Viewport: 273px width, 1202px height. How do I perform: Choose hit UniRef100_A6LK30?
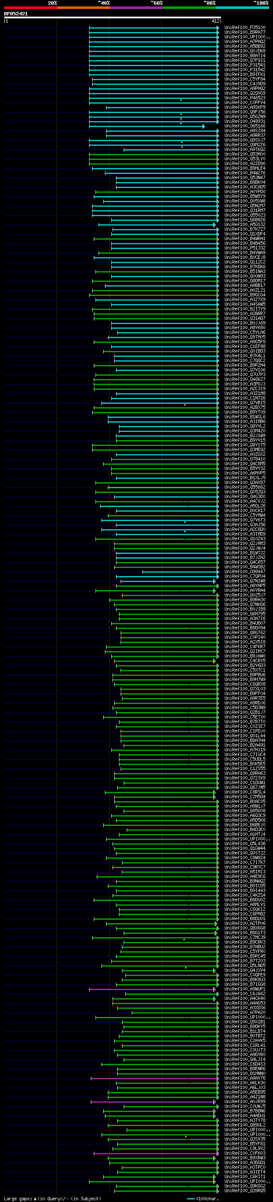pyautogui.click(x=244, y=1083)
